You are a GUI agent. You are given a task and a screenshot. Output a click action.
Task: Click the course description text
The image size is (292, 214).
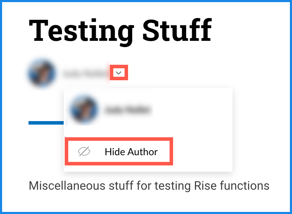coord(149,185)
